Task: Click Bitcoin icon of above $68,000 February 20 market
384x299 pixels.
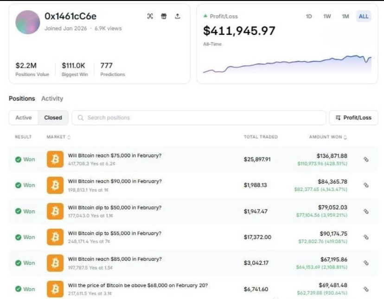Action: click(55, 289)
